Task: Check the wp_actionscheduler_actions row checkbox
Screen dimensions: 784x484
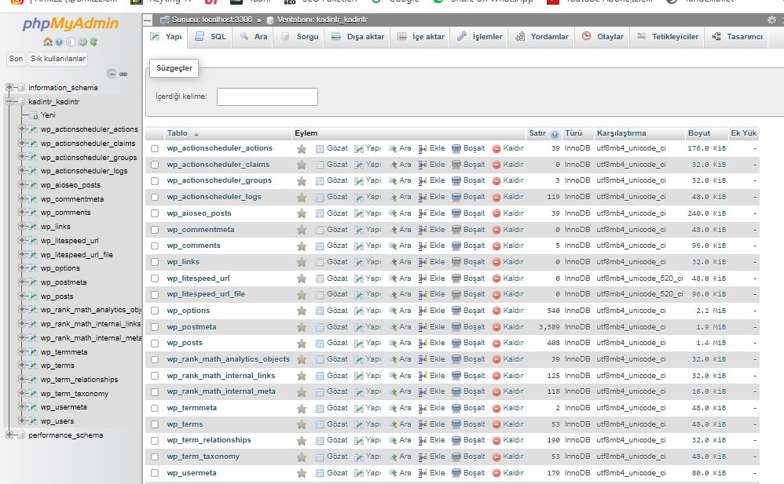Action: click(155, 148)
